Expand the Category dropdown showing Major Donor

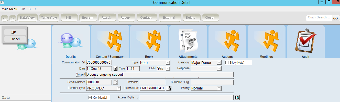(219, 63)
